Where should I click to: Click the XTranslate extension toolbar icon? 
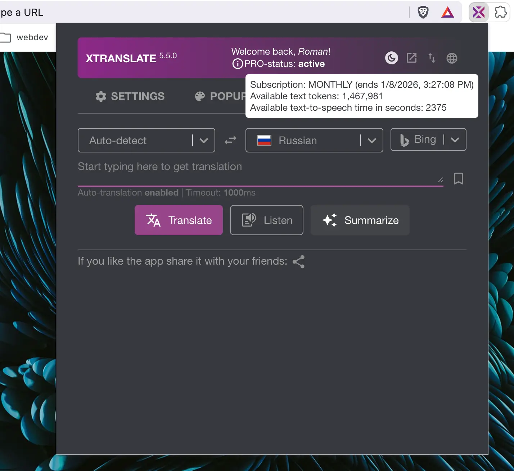coord(478,12)
